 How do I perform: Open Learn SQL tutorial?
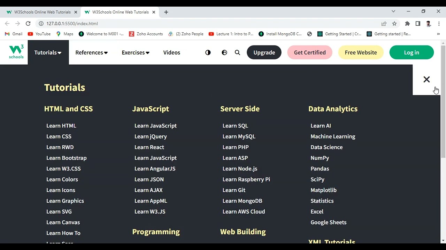click(235, 126)
